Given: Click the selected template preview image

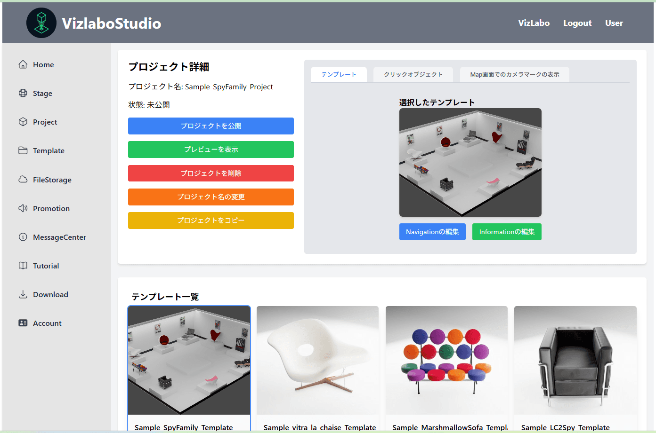Looking at the screenshot, I should click(470, 162).
